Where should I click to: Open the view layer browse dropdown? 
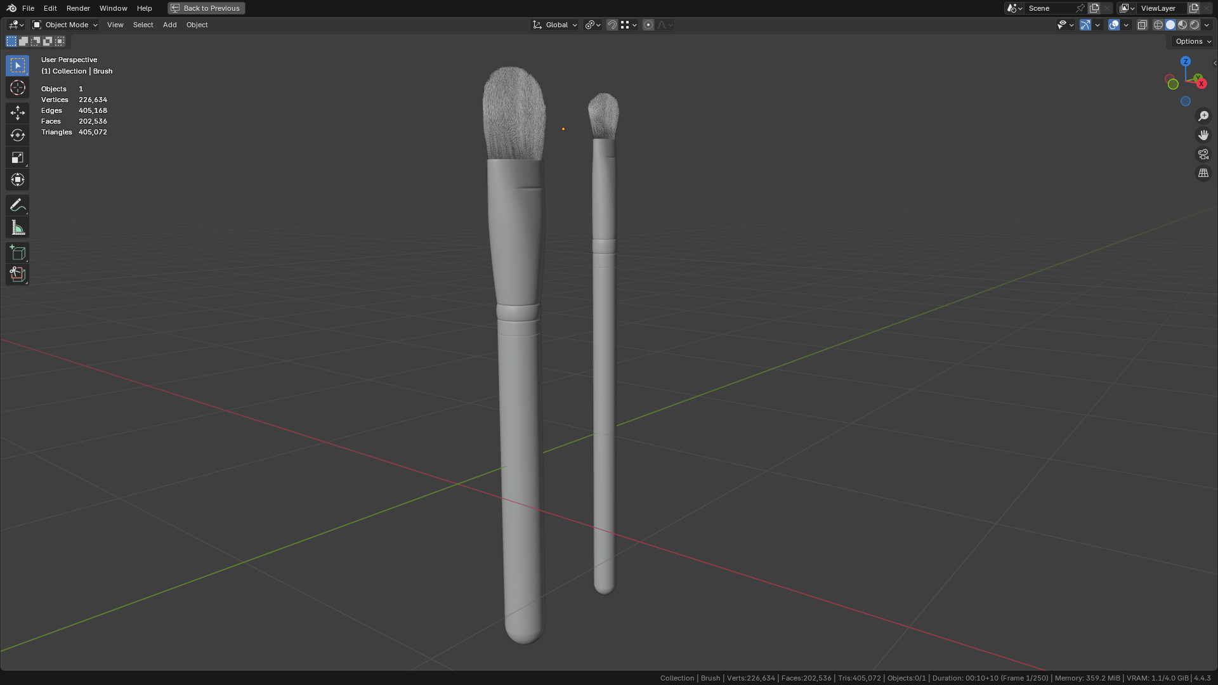pyautogui.click(x=1127, y=8)
